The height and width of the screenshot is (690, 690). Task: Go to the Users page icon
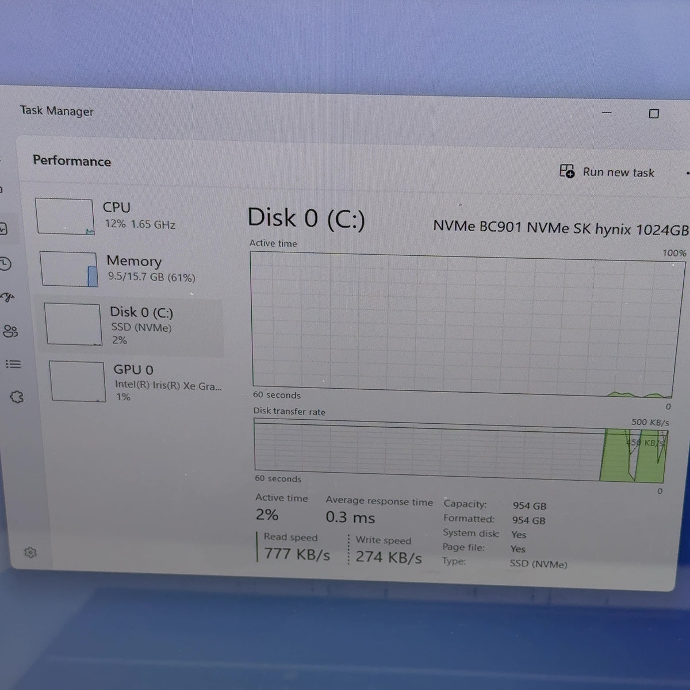tap(10, 331)
